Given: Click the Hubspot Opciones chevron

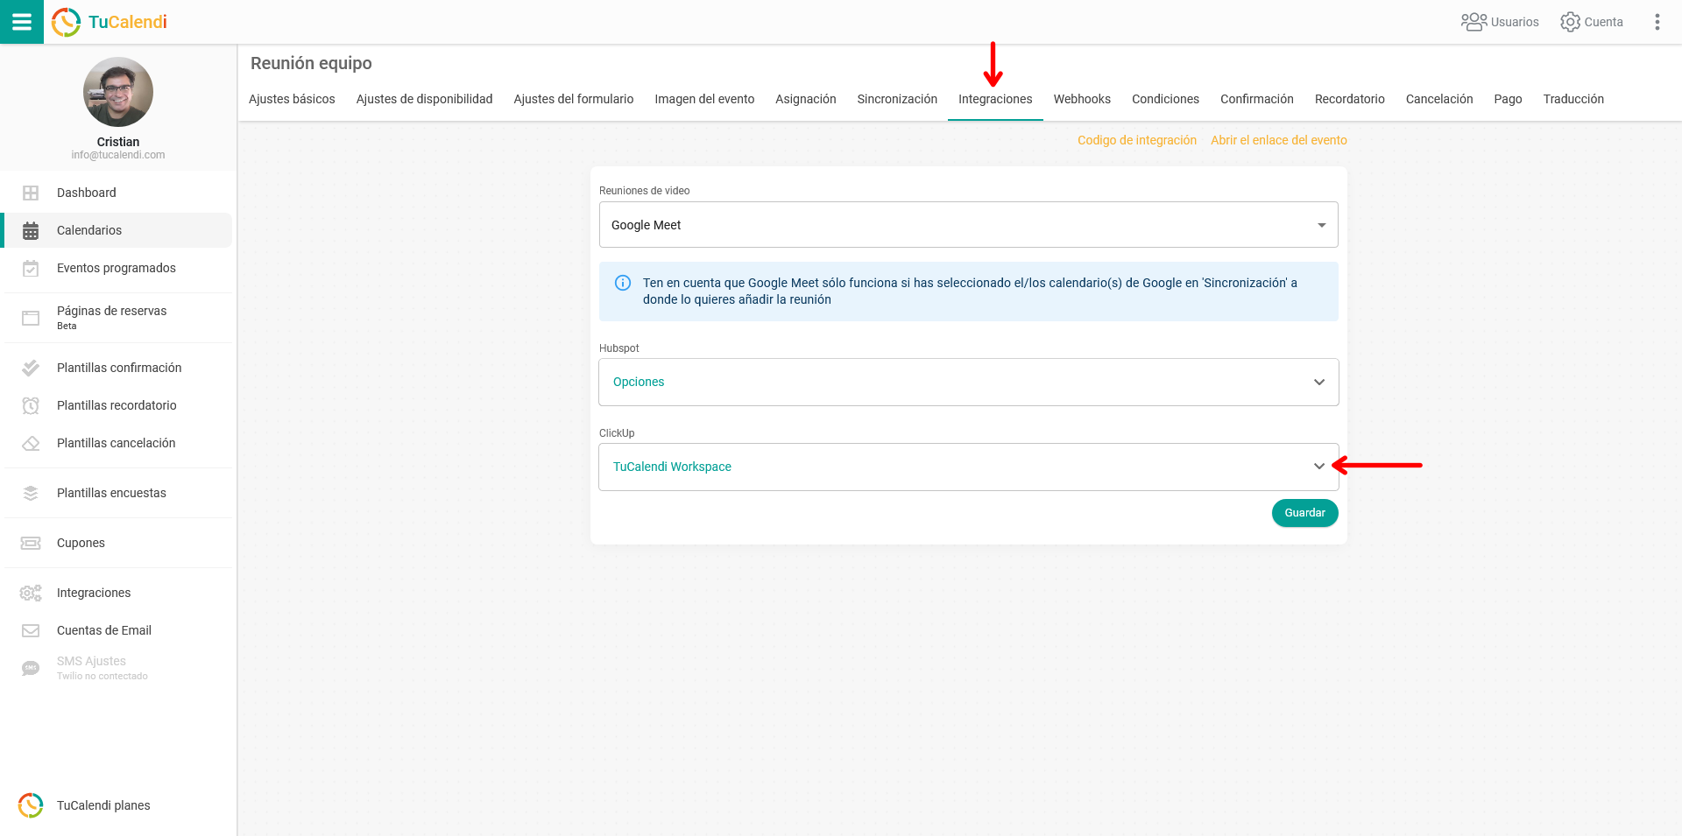Looking at the screenshot, I should click(1319, 382).
